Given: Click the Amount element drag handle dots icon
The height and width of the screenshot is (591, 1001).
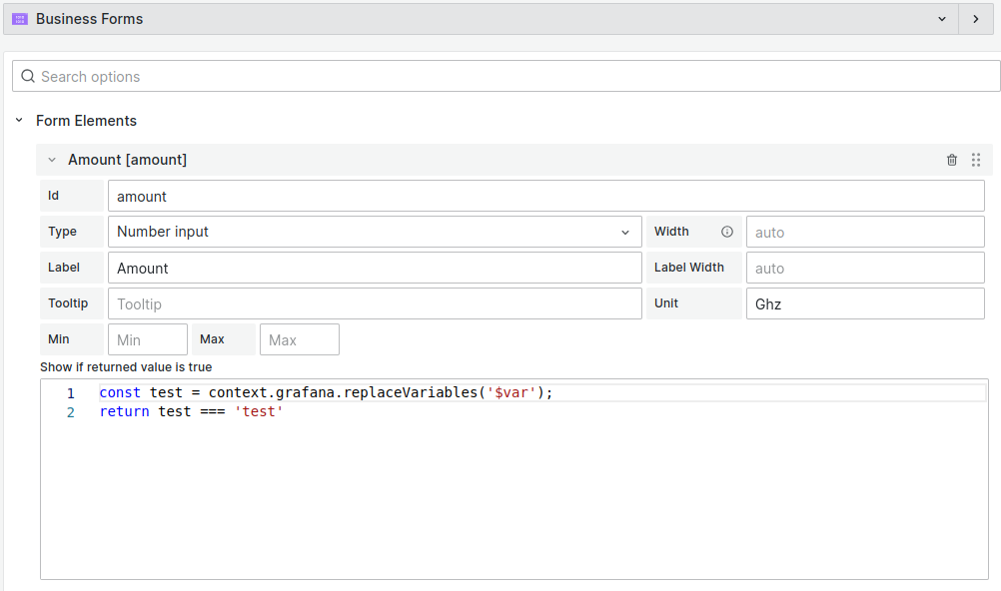Looking at the screenshot, I should [x=976, y=160].
